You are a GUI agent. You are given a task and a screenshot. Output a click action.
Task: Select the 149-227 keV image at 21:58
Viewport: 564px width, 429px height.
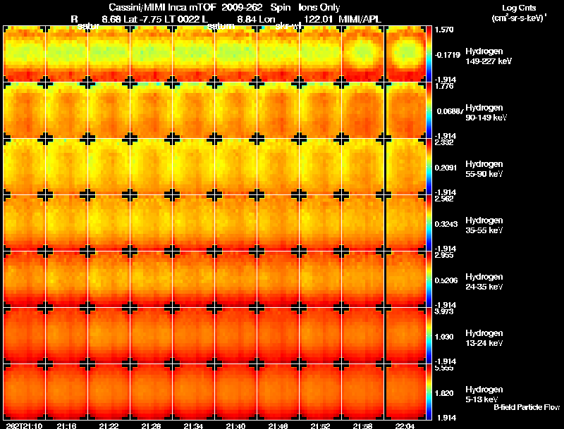362,54
